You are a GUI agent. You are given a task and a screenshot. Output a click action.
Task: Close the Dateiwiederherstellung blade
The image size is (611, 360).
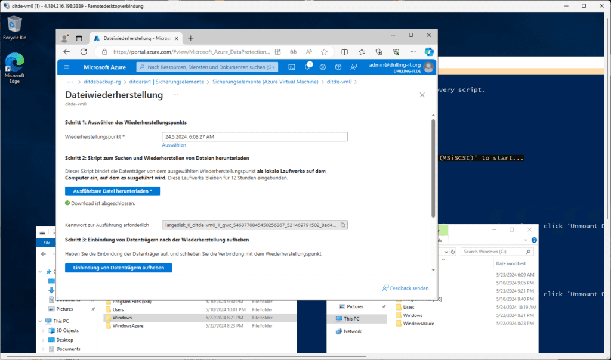422,95
